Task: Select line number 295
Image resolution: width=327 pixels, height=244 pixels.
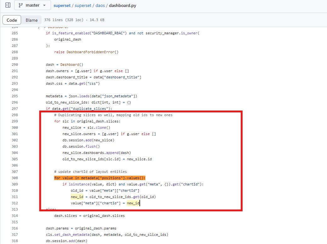Action: click(x=15, y=96)
